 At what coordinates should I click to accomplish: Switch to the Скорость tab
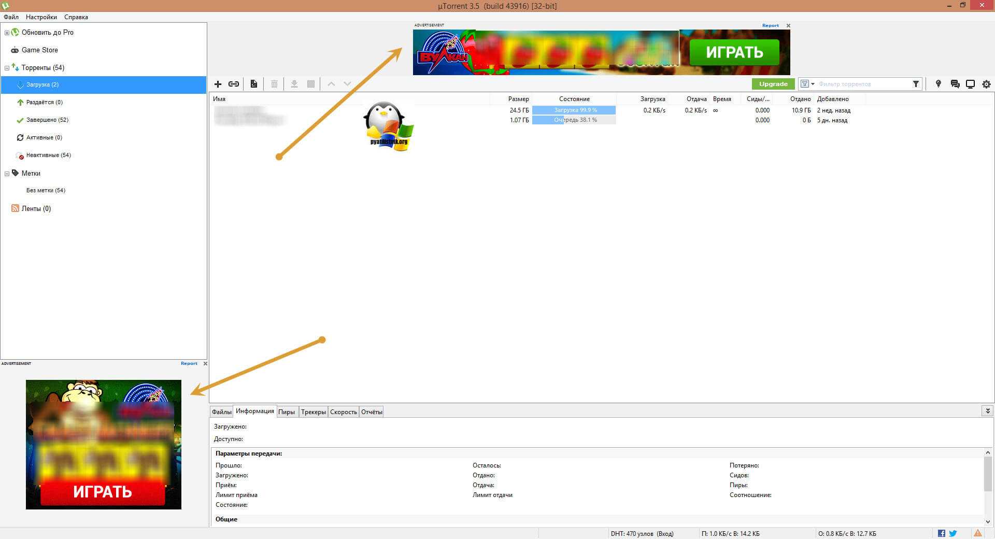(344, 412)
